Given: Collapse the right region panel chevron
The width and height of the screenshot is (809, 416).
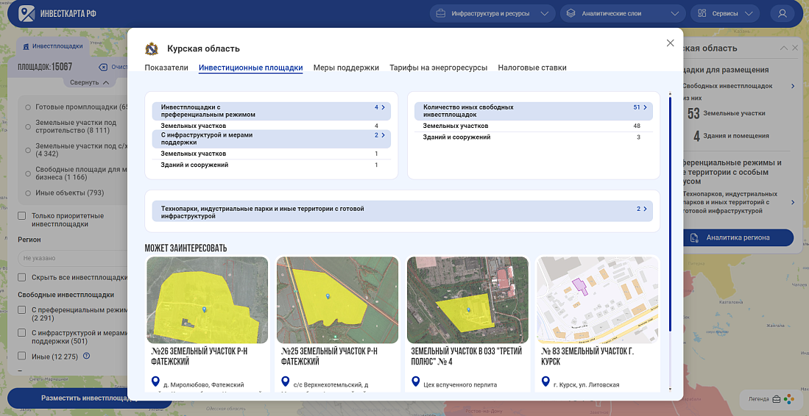Looking at the screenshot, I should pyautogui.click(x=784, y=48).
